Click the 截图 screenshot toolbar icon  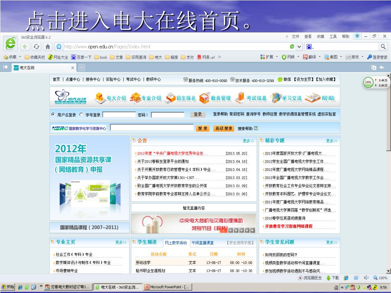(327, 57)
